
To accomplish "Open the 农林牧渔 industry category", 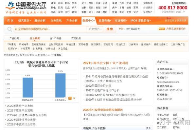I will 50,48.
